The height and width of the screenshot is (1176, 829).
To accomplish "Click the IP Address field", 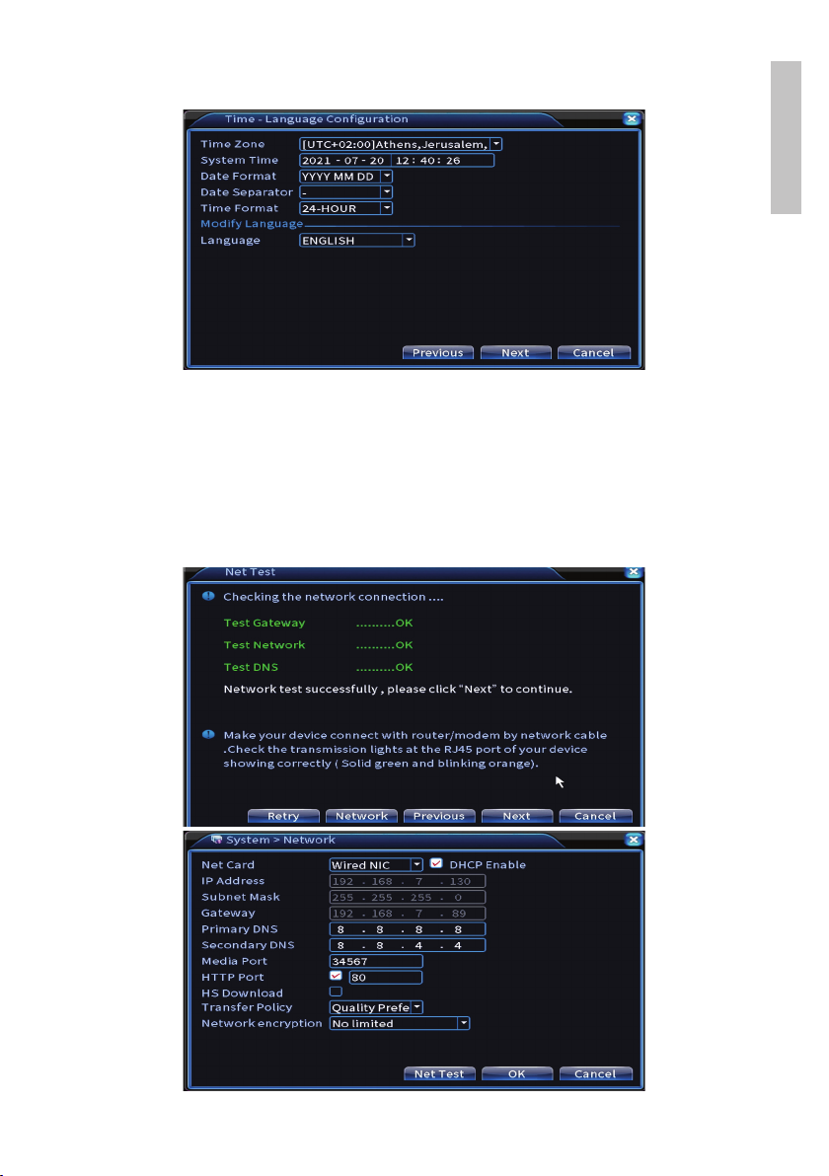I will click(408, 881).
